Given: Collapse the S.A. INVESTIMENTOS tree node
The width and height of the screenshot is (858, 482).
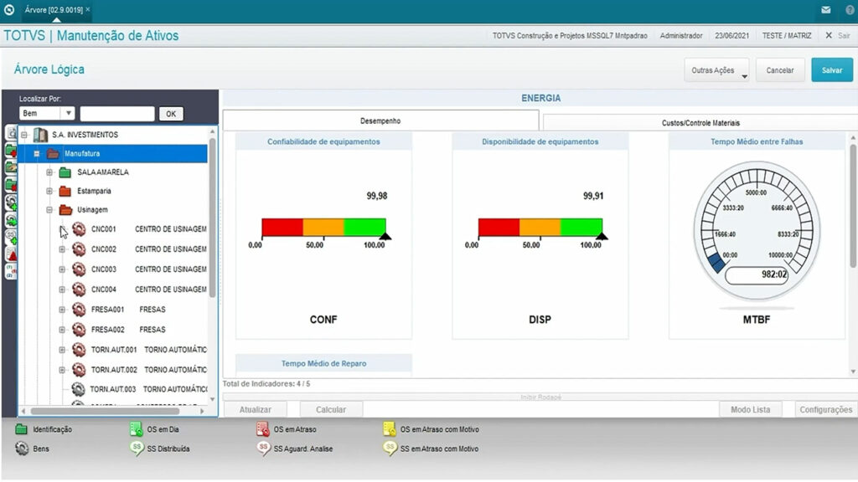Looking at the screenshot, I should (x=24, y=135).
